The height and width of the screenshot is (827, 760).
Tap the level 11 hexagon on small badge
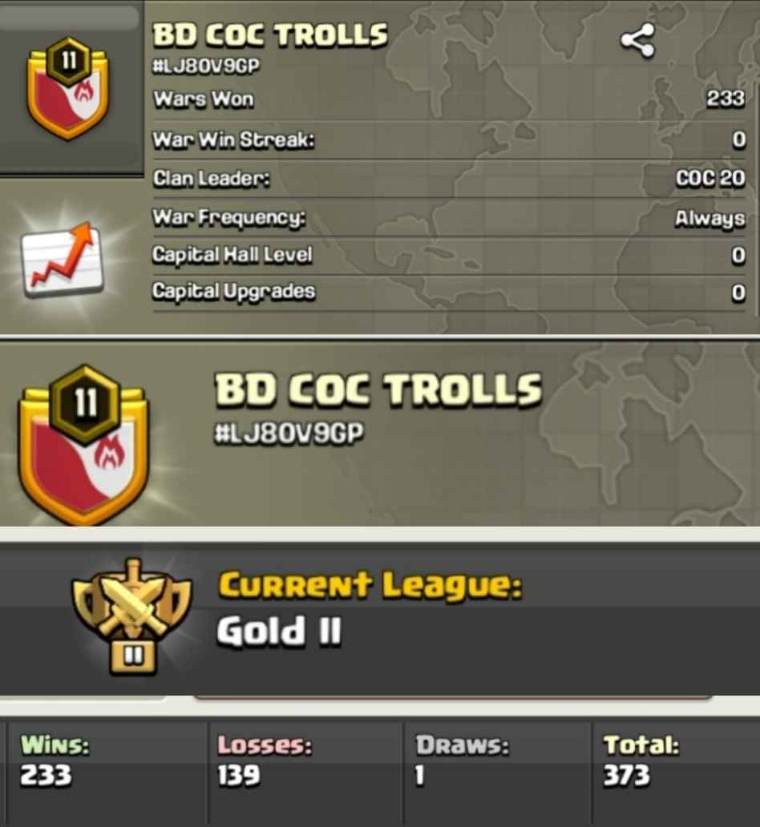[x=69, y=61]
